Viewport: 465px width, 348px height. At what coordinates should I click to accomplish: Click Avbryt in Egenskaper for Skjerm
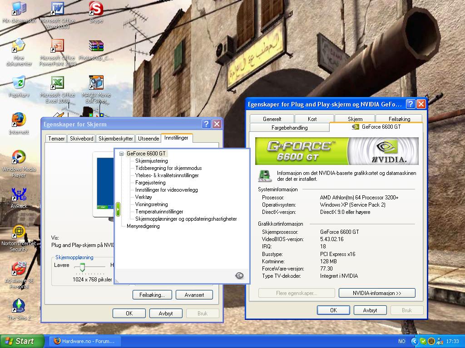tap(166, 313)
